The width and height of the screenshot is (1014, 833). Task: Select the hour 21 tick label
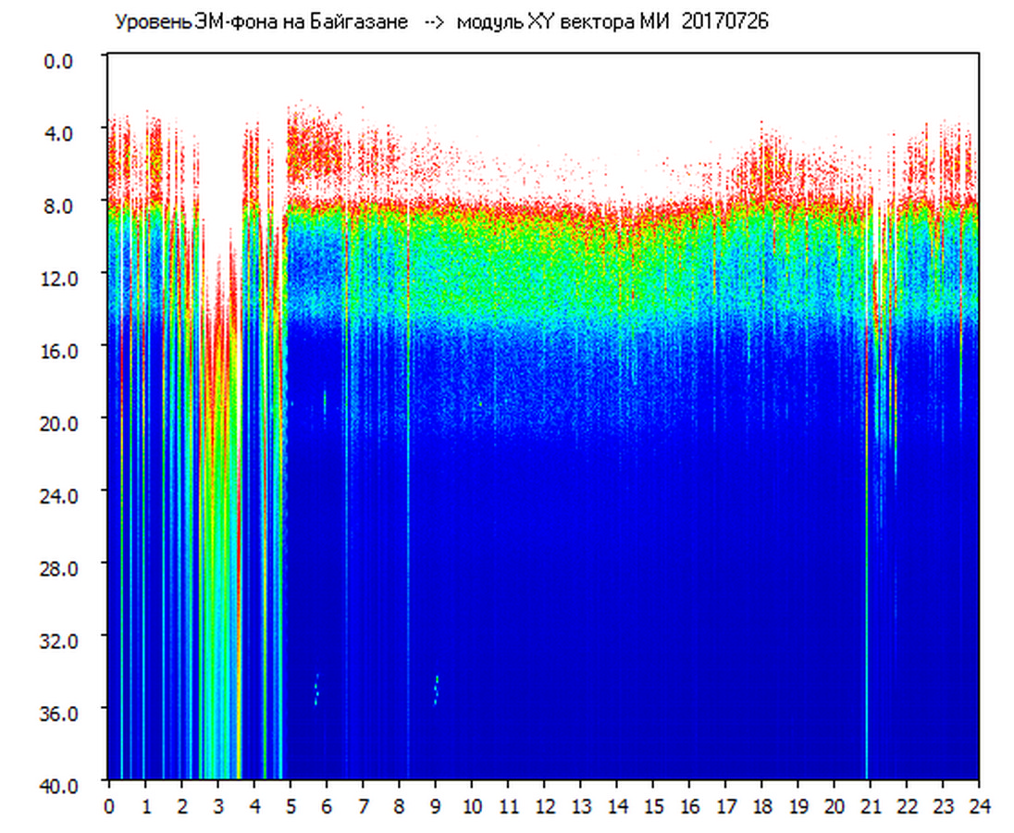pos(871,805)
